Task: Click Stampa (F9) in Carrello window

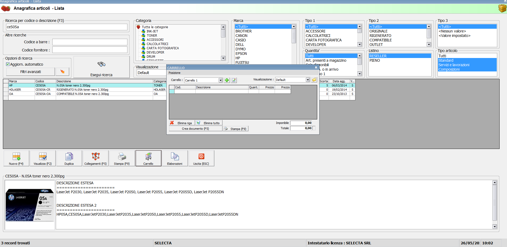Action: point(236,129)
